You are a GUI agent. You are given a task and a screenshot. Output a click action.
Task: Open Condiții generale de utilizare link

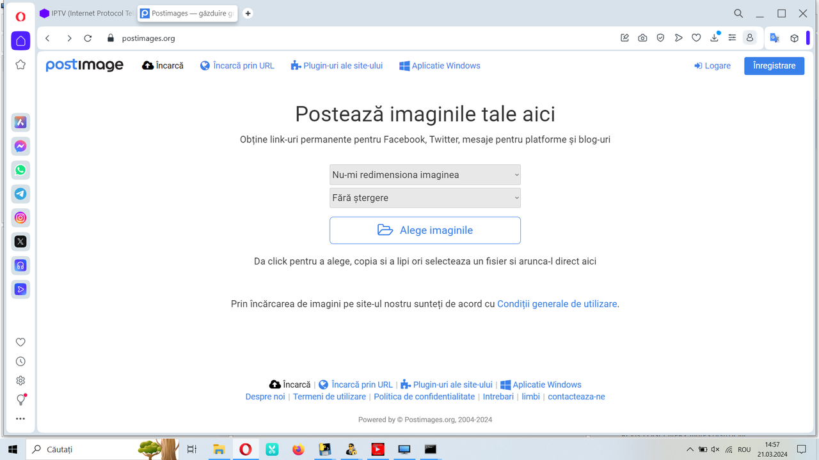tap(557, 304)
